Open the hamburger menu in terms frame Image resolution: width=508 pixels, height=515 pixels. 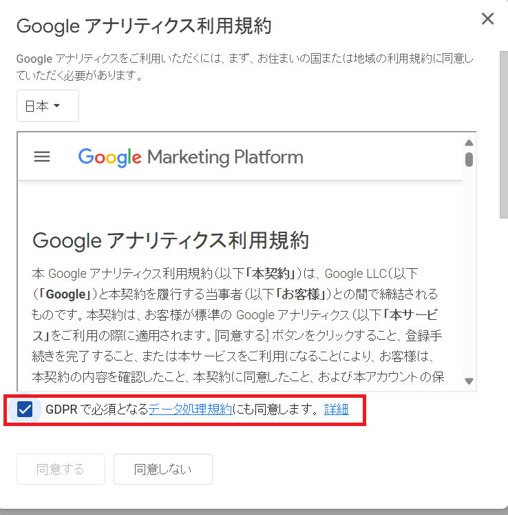[42, 156]
